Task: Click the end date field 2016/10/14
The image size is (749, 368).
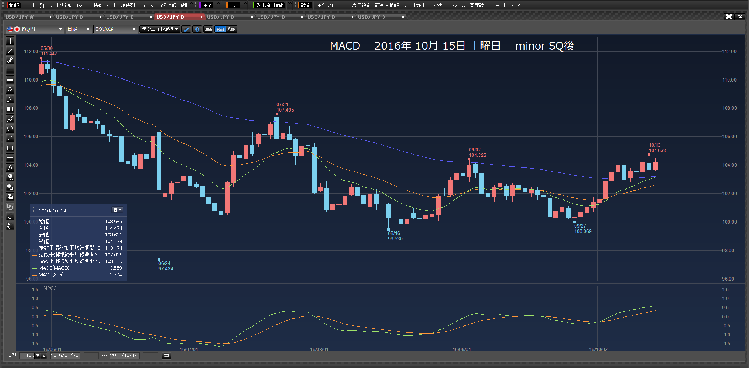Action: (x=124, y=356)
